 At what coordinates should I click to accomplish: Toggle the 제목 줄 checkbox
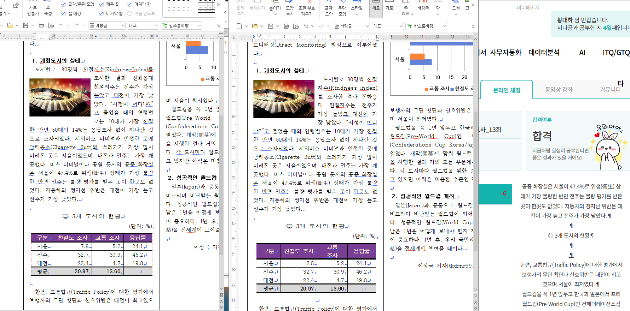[101, 4]
